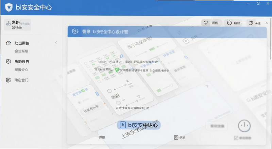Click the circular refresh icon in top toolbar
The width and height of the screenshot is (272, 149).
(251, 23)
